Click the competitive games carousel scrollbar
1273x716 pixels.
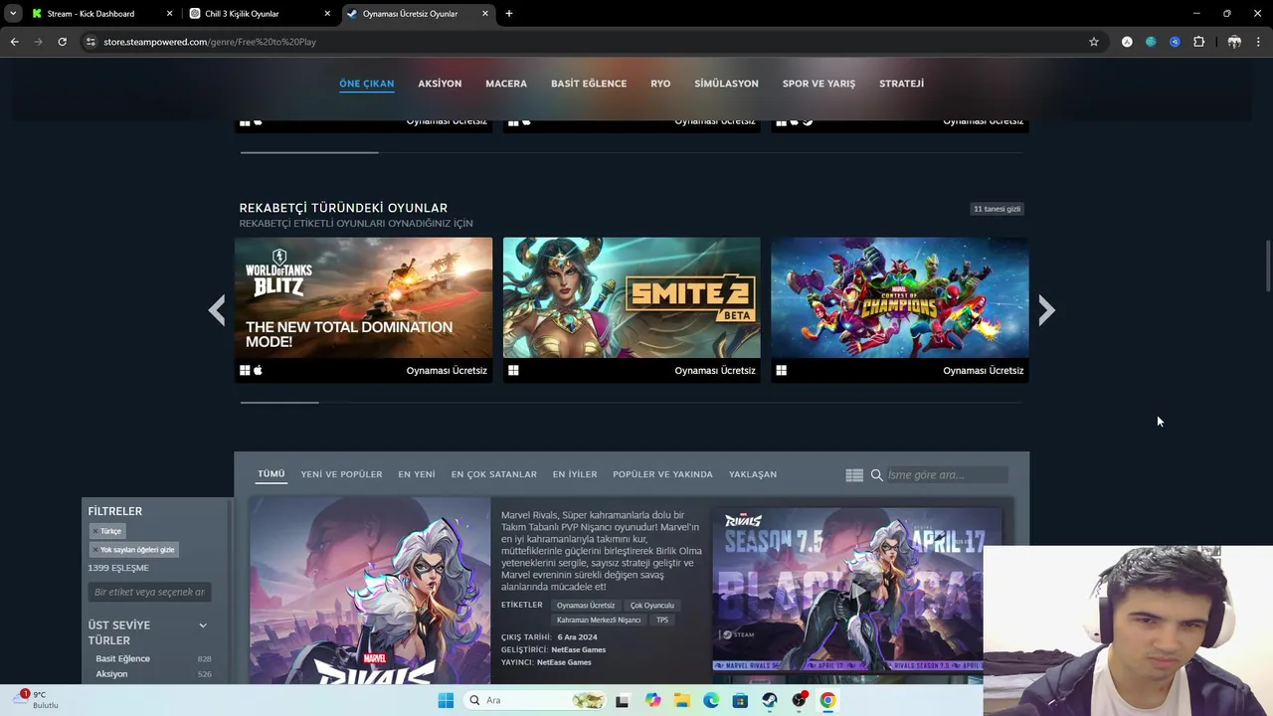[x=279, y=402]
